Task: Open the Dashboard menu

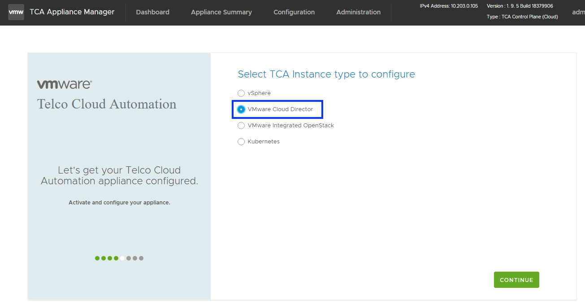Action: coord(152,12)
